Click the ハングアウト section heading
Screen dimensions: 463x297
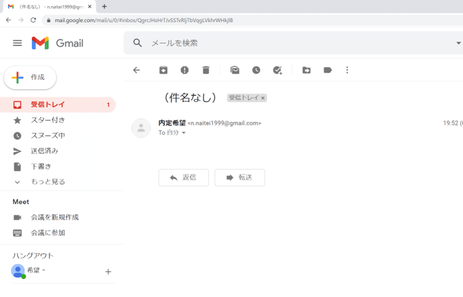33,255
